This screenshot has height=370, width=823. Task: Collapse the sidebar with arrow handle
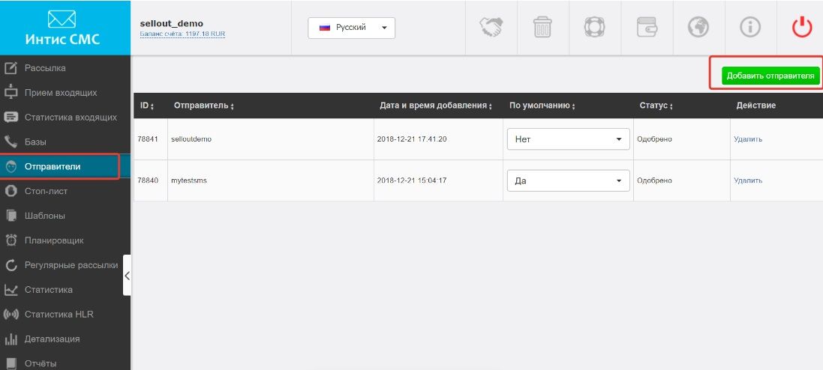(x=127, y=275)
